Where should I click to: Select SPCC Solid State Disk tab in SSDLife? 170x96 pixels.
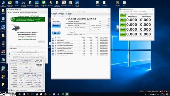click(x=14, y=13)
